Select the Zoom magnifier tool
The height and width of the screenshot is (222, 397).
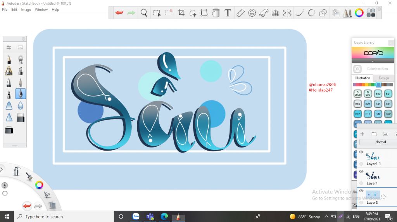pyautogui.click(x=144, y=13)
